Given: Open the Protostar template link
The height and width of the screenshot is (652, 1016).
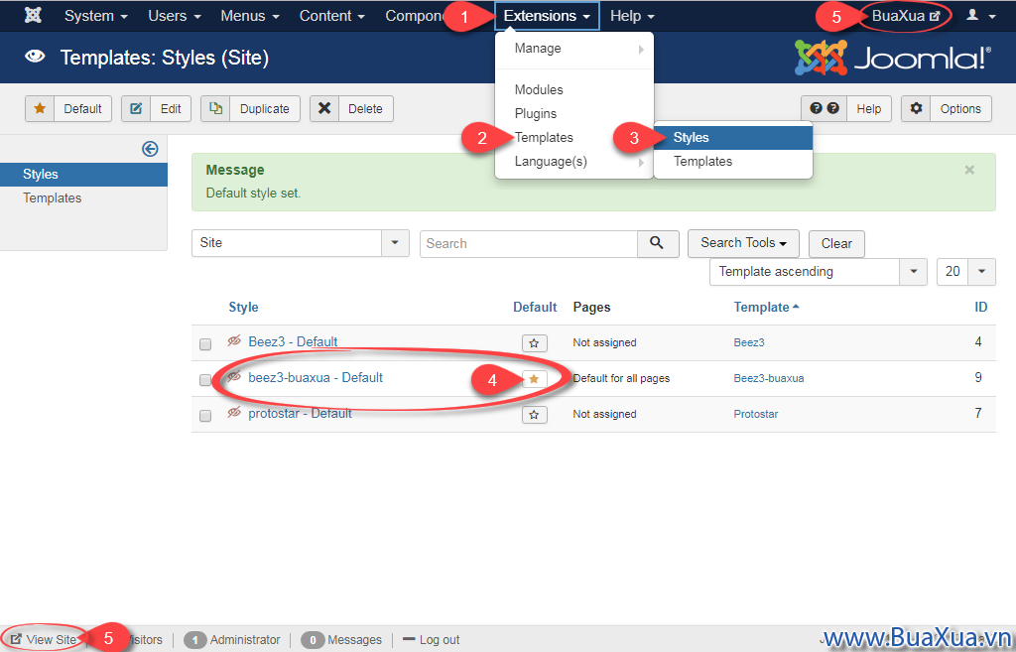Looking at the screenshot, I should (x=755, y=414).
